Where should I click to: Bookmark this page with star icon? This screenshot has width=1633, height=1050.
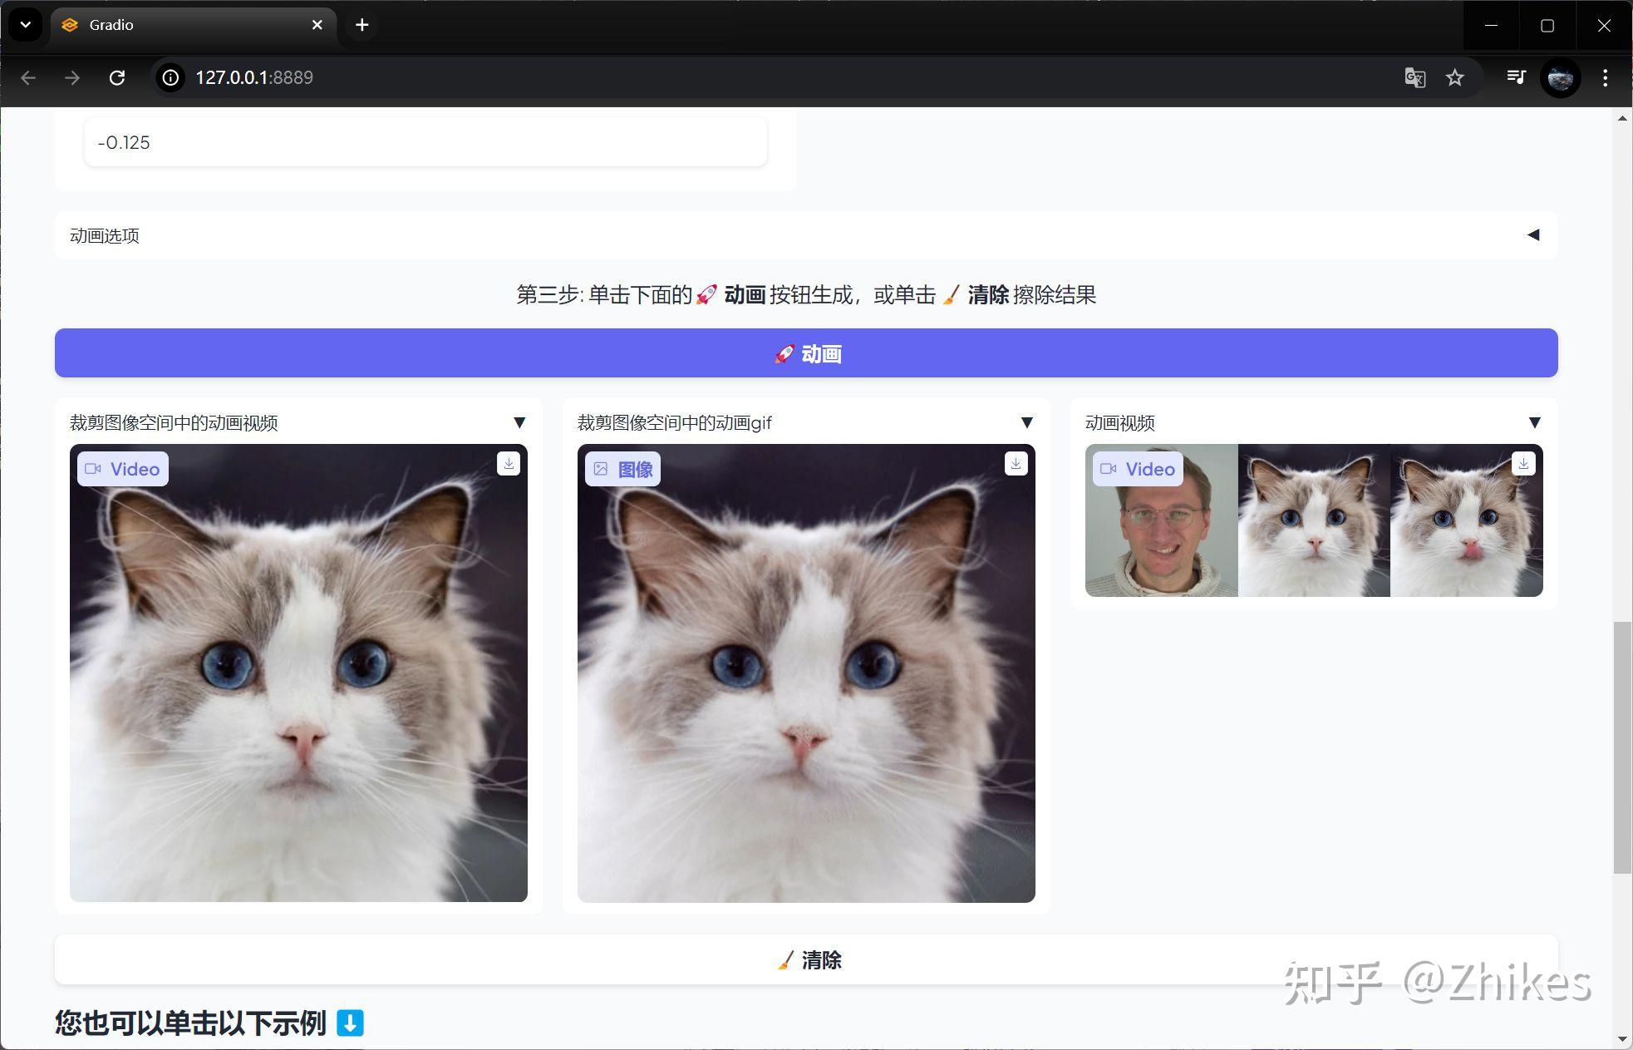coord(1454,77)
